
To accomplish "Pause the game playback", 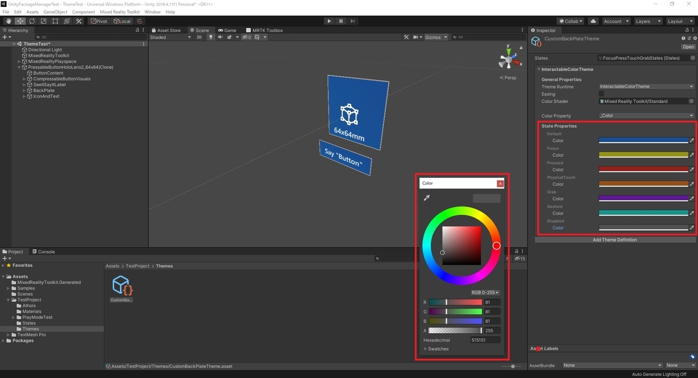I will point(341,21).
